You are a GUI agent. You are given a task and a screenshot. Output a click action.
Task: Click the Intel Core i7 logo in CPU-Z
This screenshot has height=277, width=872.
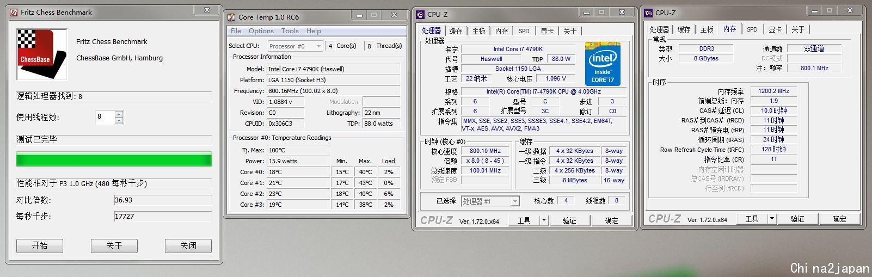point(603,64)
